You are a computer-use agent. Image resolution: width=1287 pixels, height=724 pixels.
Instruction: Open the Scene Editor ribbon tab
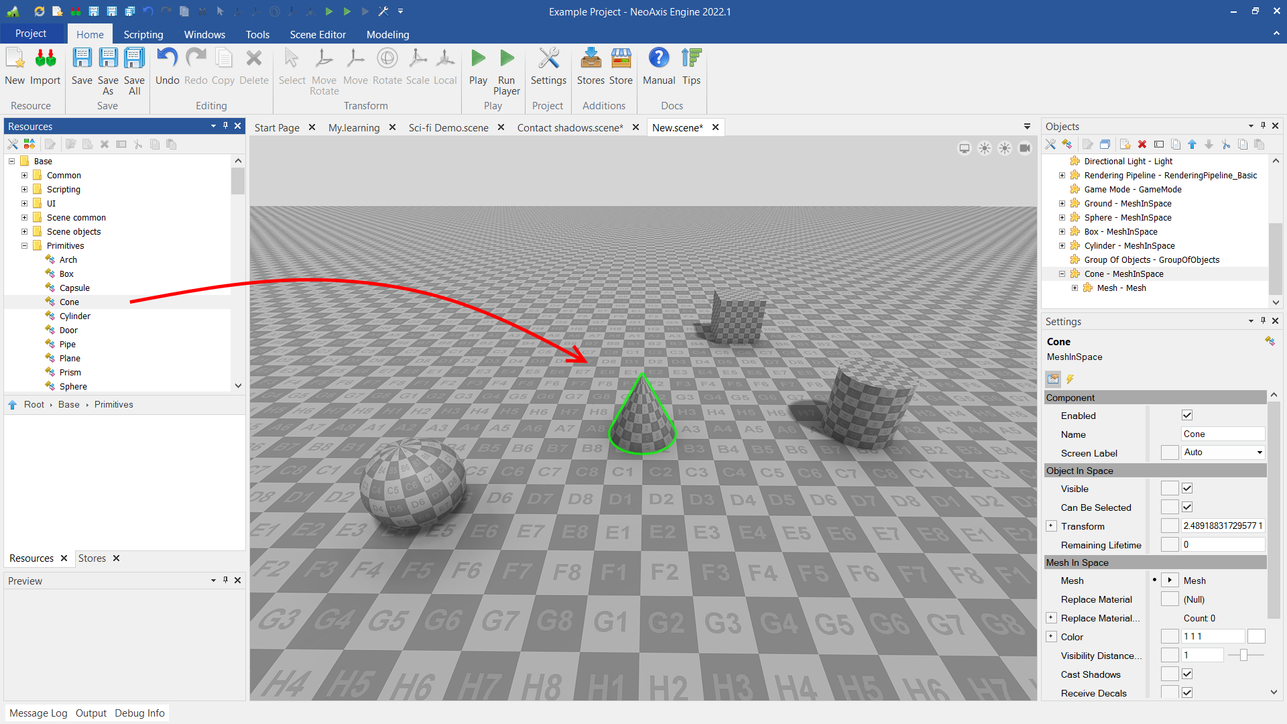pyautogui.click(x=318, y=34)
